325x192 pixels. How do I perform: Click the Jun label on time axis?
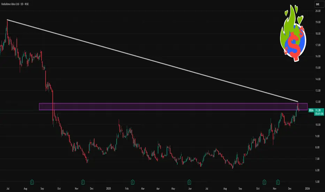(x=190, y=189)
